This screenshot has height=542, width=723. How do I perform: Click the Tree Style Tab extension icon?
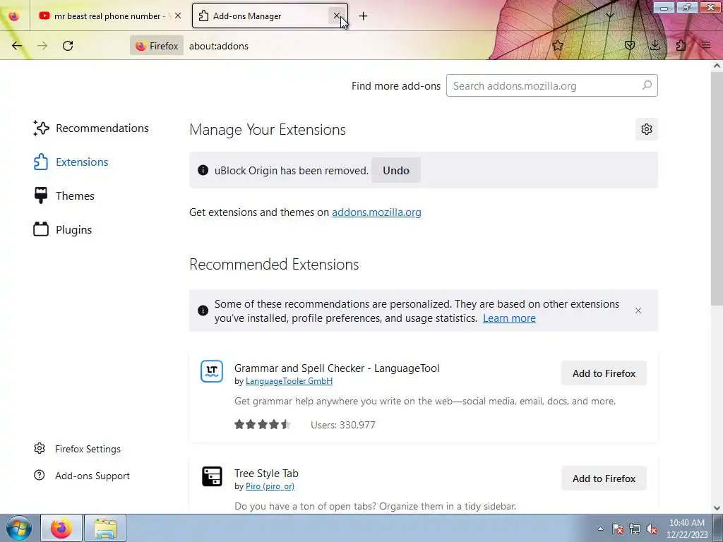[212, 476]
